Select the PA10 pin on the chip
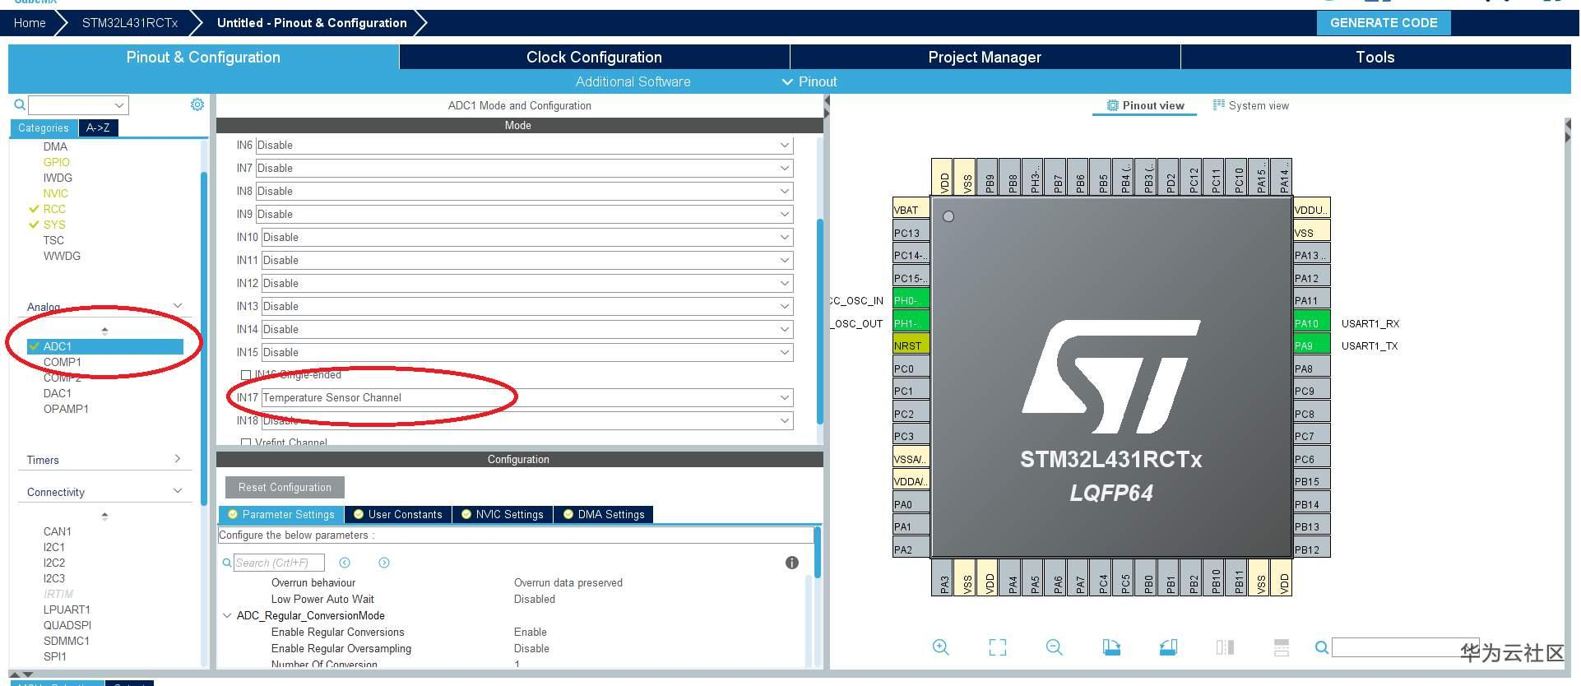The image size is (1581, 686). (x=1311, y=323)
